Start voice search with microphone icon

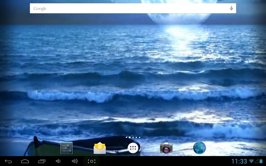click(x=231, y=8)
